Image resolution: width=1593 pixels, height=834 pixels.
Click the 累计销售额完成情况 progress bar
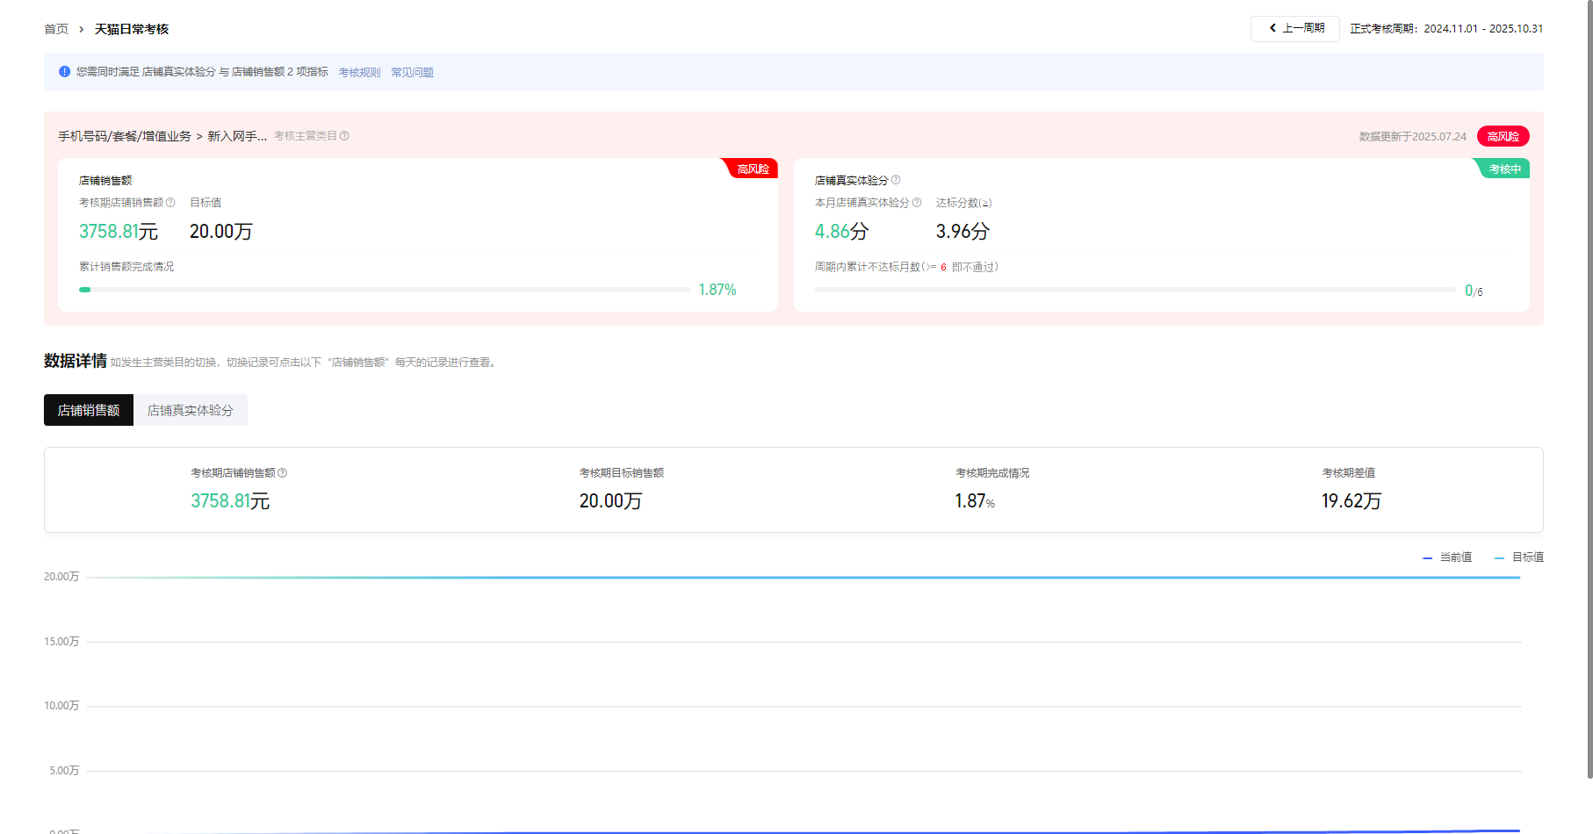(385, 290)
